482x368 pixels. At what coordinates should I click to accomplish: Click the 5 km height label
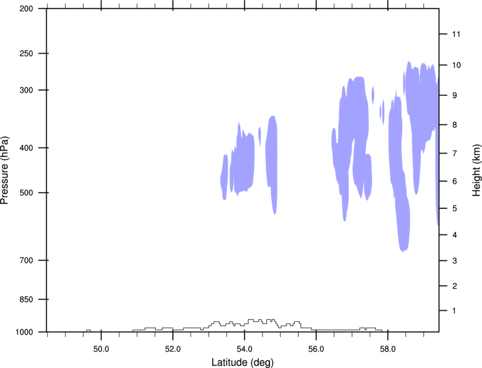[x=455, y=209]
